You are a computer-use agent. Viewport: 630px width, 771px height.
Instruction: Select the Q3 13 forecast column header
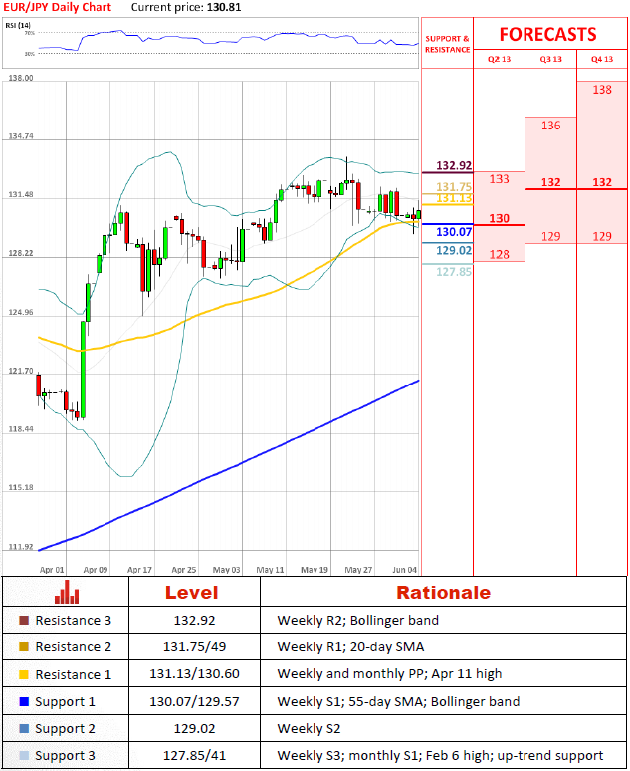[x=551, y=59]
